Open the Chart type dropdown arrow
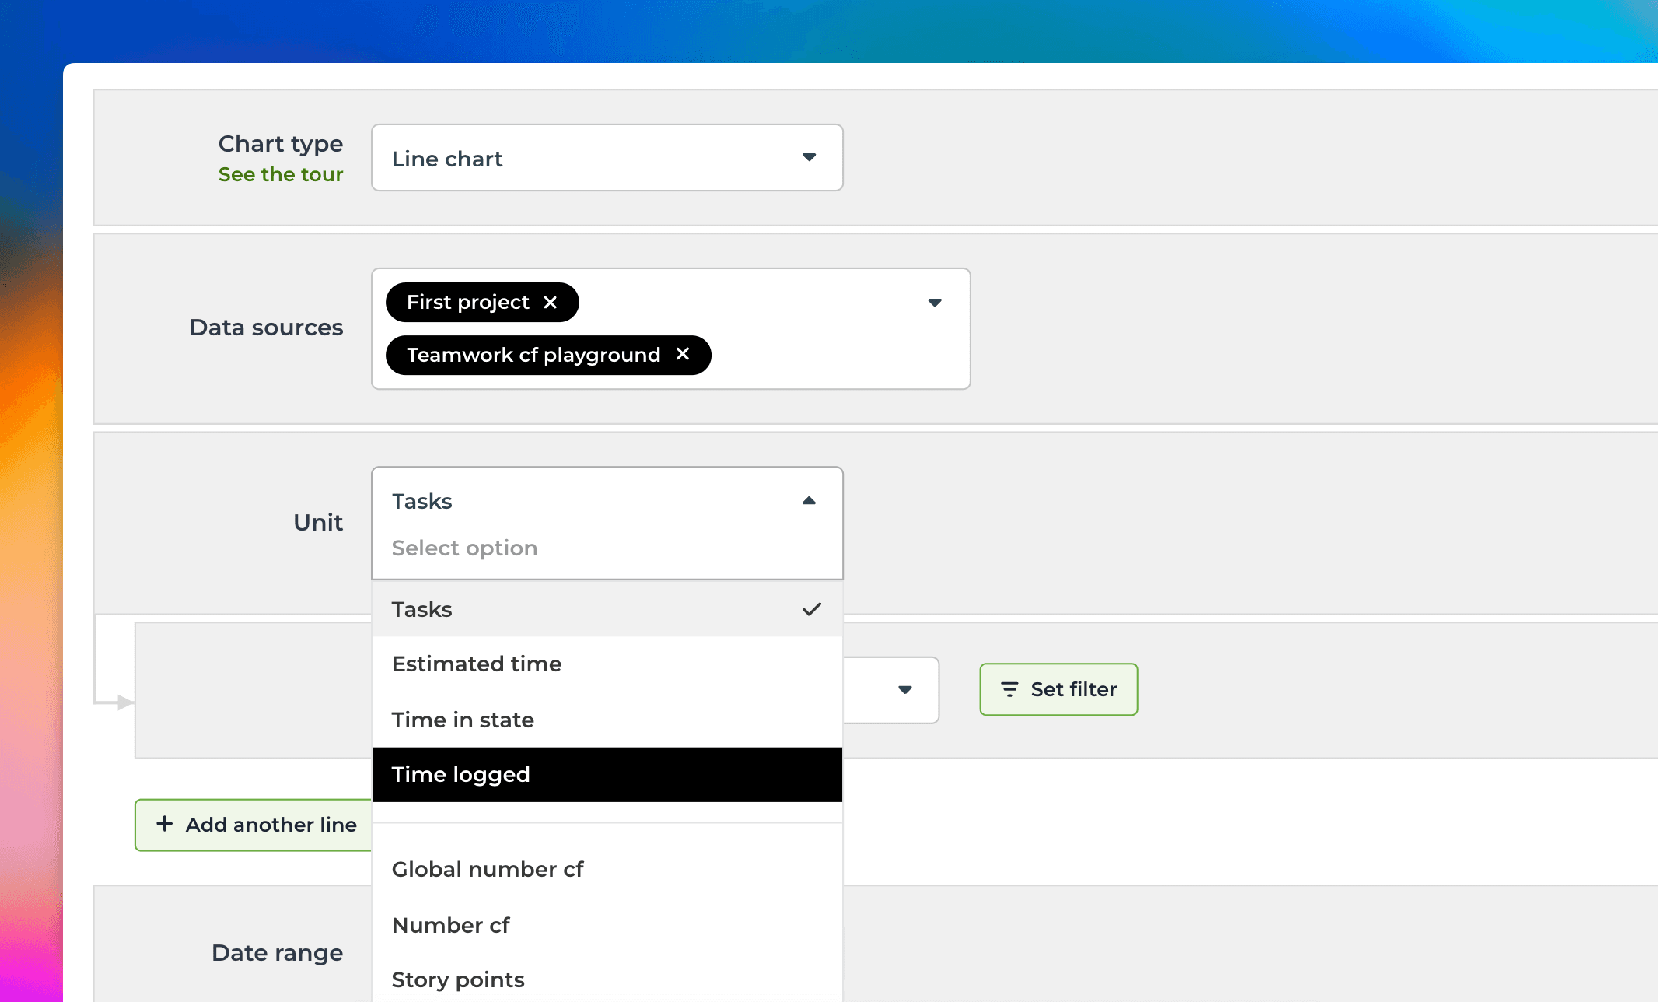Image resolution: width=1658 pixels, height=1002 pixels. click(809, 158)
